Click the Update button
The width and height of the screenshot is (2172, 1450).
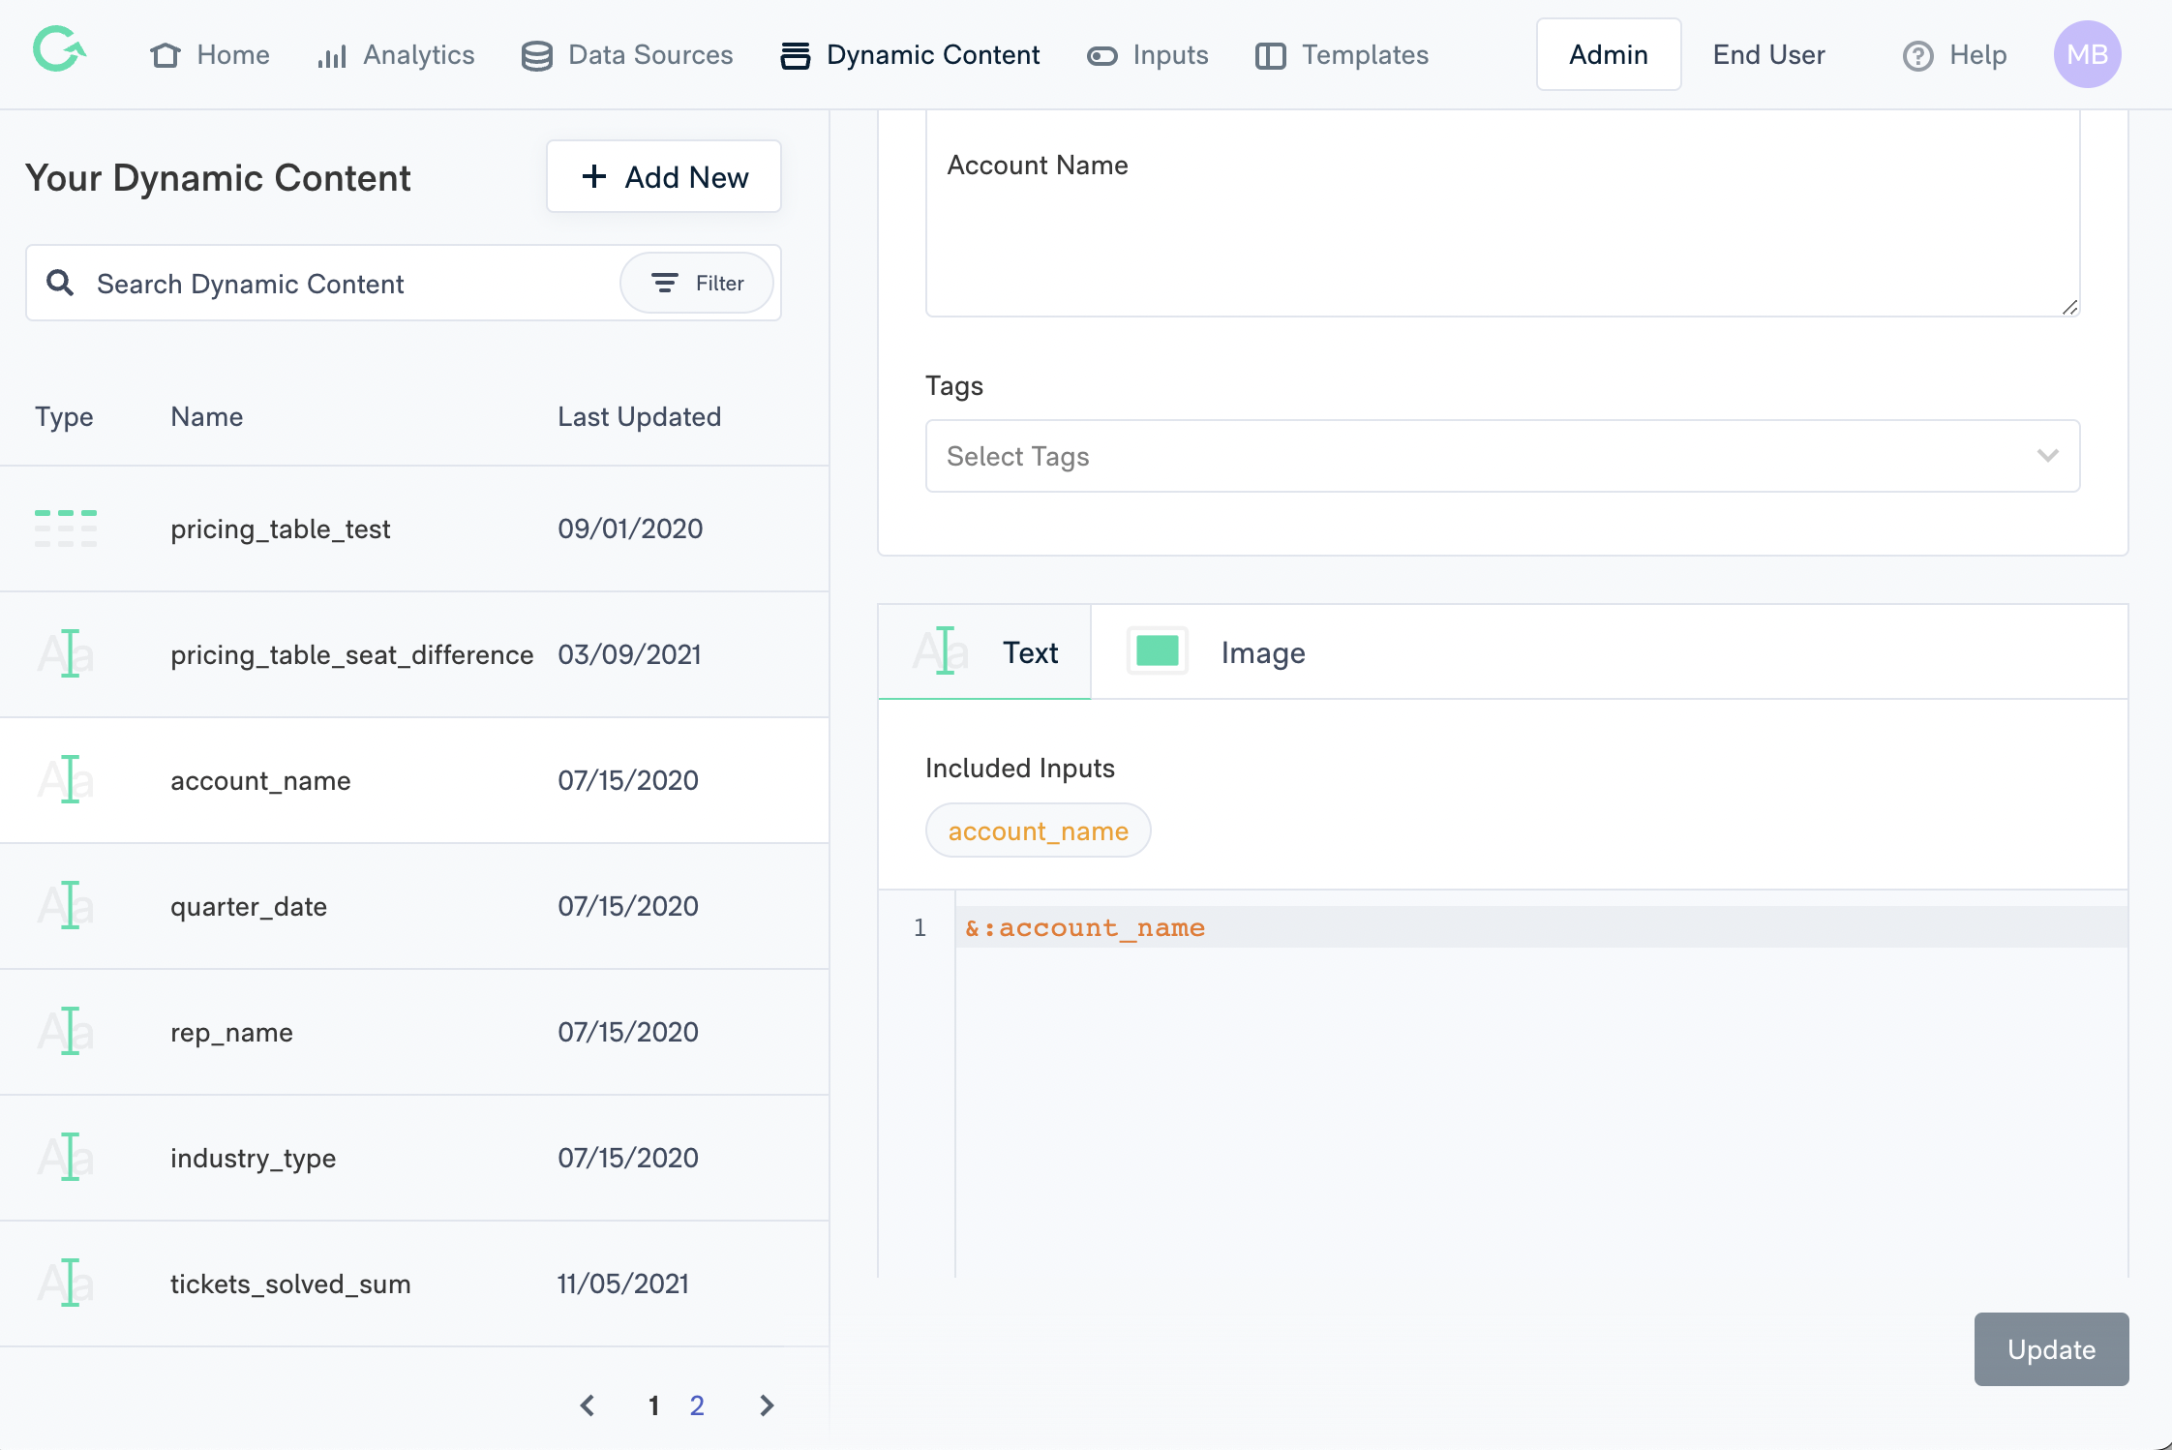[2050, 1349]
